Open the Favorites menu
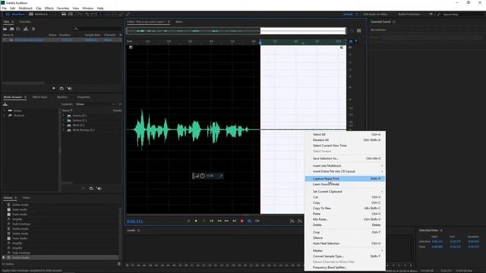The image size is (486, 273). pyautogui.click(x=63, y=8)
